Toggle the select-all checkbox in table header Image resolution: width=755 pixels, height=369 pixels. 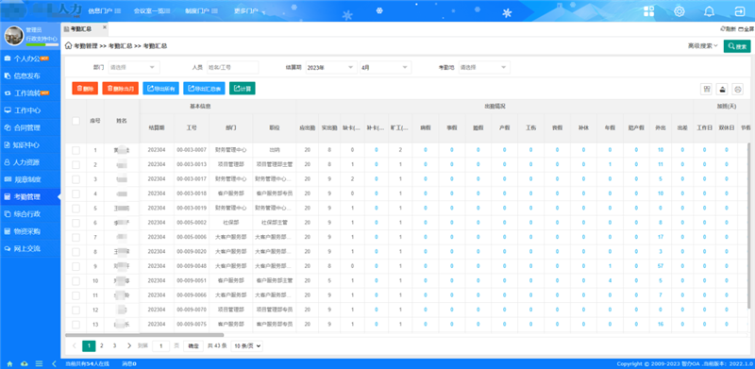(x=75, y=121)
